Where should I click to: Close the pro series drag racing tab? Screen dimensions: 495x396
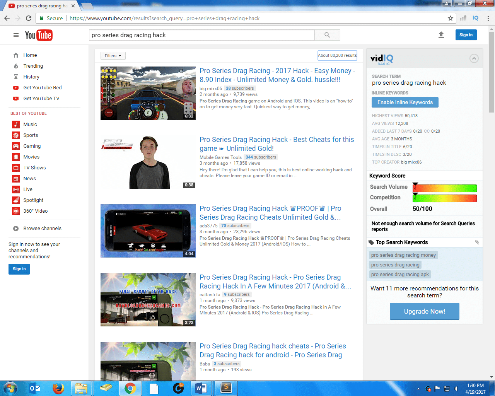pyautogui.click(x=73, y=6)
